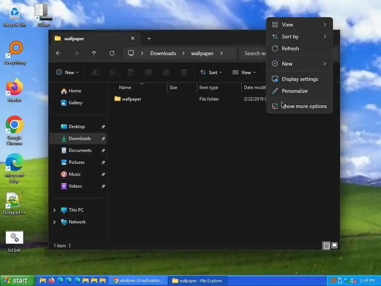381x286 pixels.
Task: Click the Paste toolbar icon
Action: [x=131, y=72]
